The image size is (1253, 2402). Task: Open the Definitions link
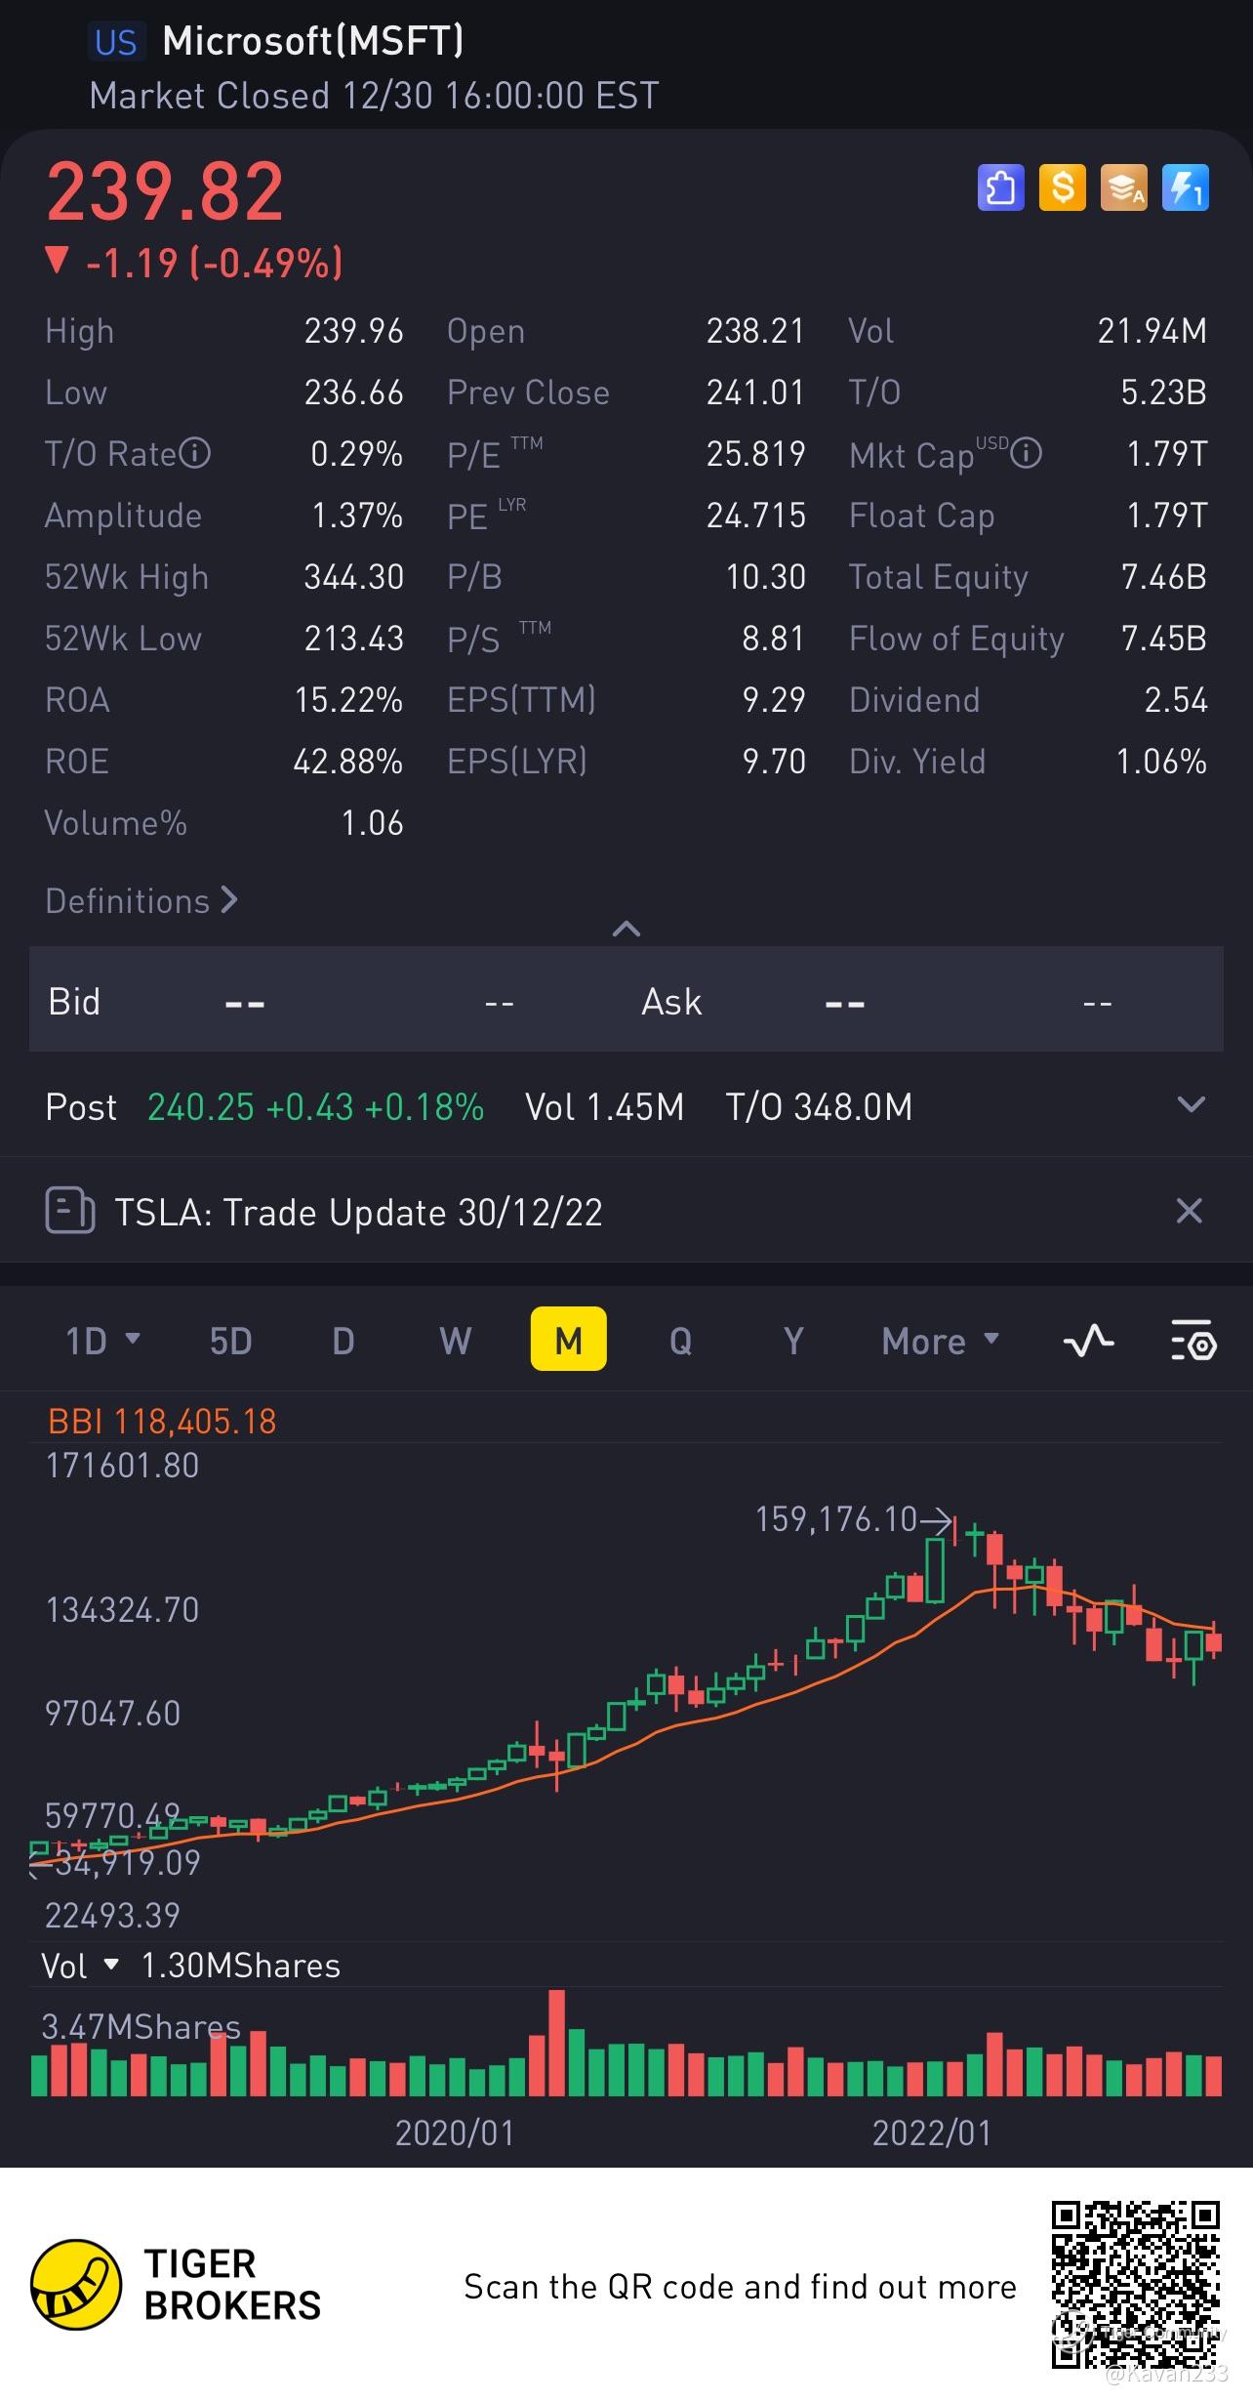141,900
